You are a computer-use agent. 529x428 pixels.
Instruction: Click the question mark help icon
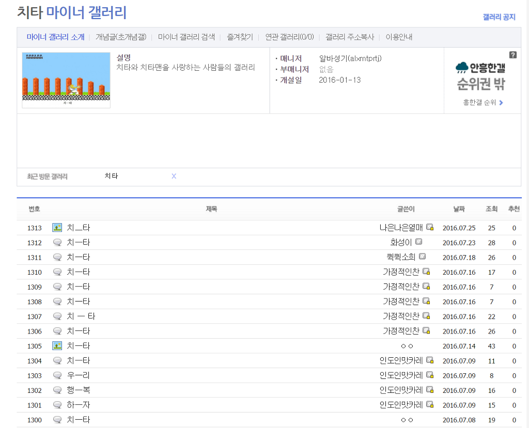tap(513, 55)
